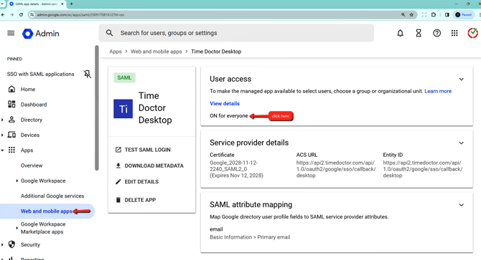Open a new browser tab
Viewport: 481px width, 260px height.
[x=72, y=4]
